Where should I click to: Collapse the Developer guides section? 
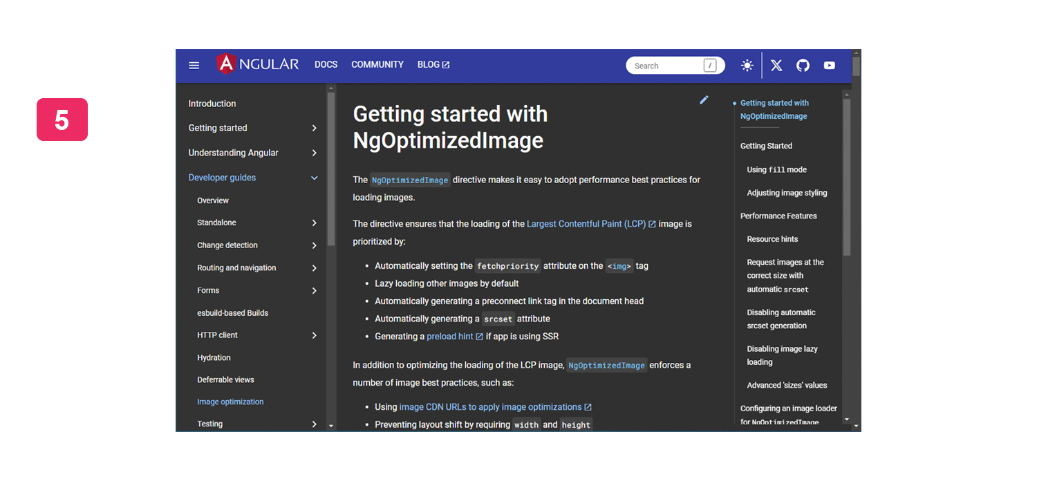click(314, 178)
